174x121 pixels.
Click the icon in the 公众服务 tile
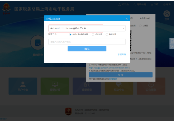pos(151,85)
